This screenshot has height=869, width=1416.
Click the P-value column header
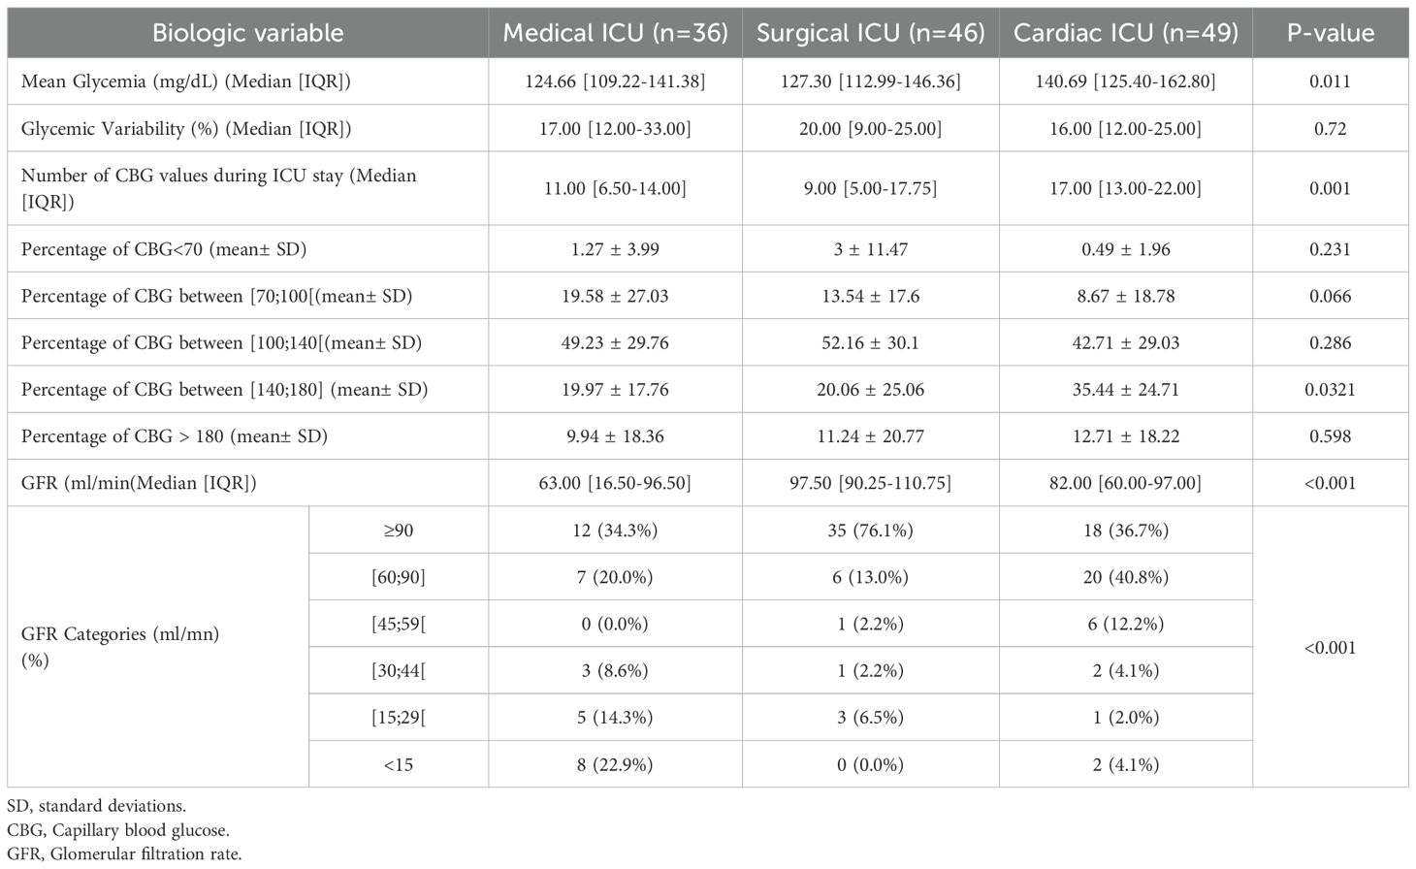pyautogui.click(x=1330, y=33)
